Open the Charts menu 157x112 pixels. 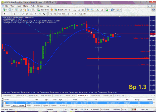(x=26, y=6)
